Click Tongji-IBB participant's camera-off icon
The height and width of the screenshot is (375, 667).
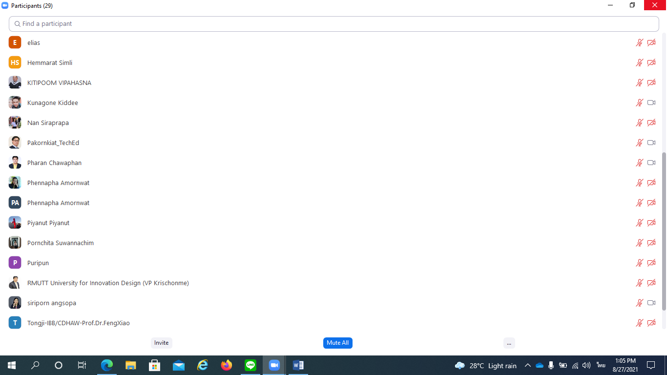coord(651,323)
